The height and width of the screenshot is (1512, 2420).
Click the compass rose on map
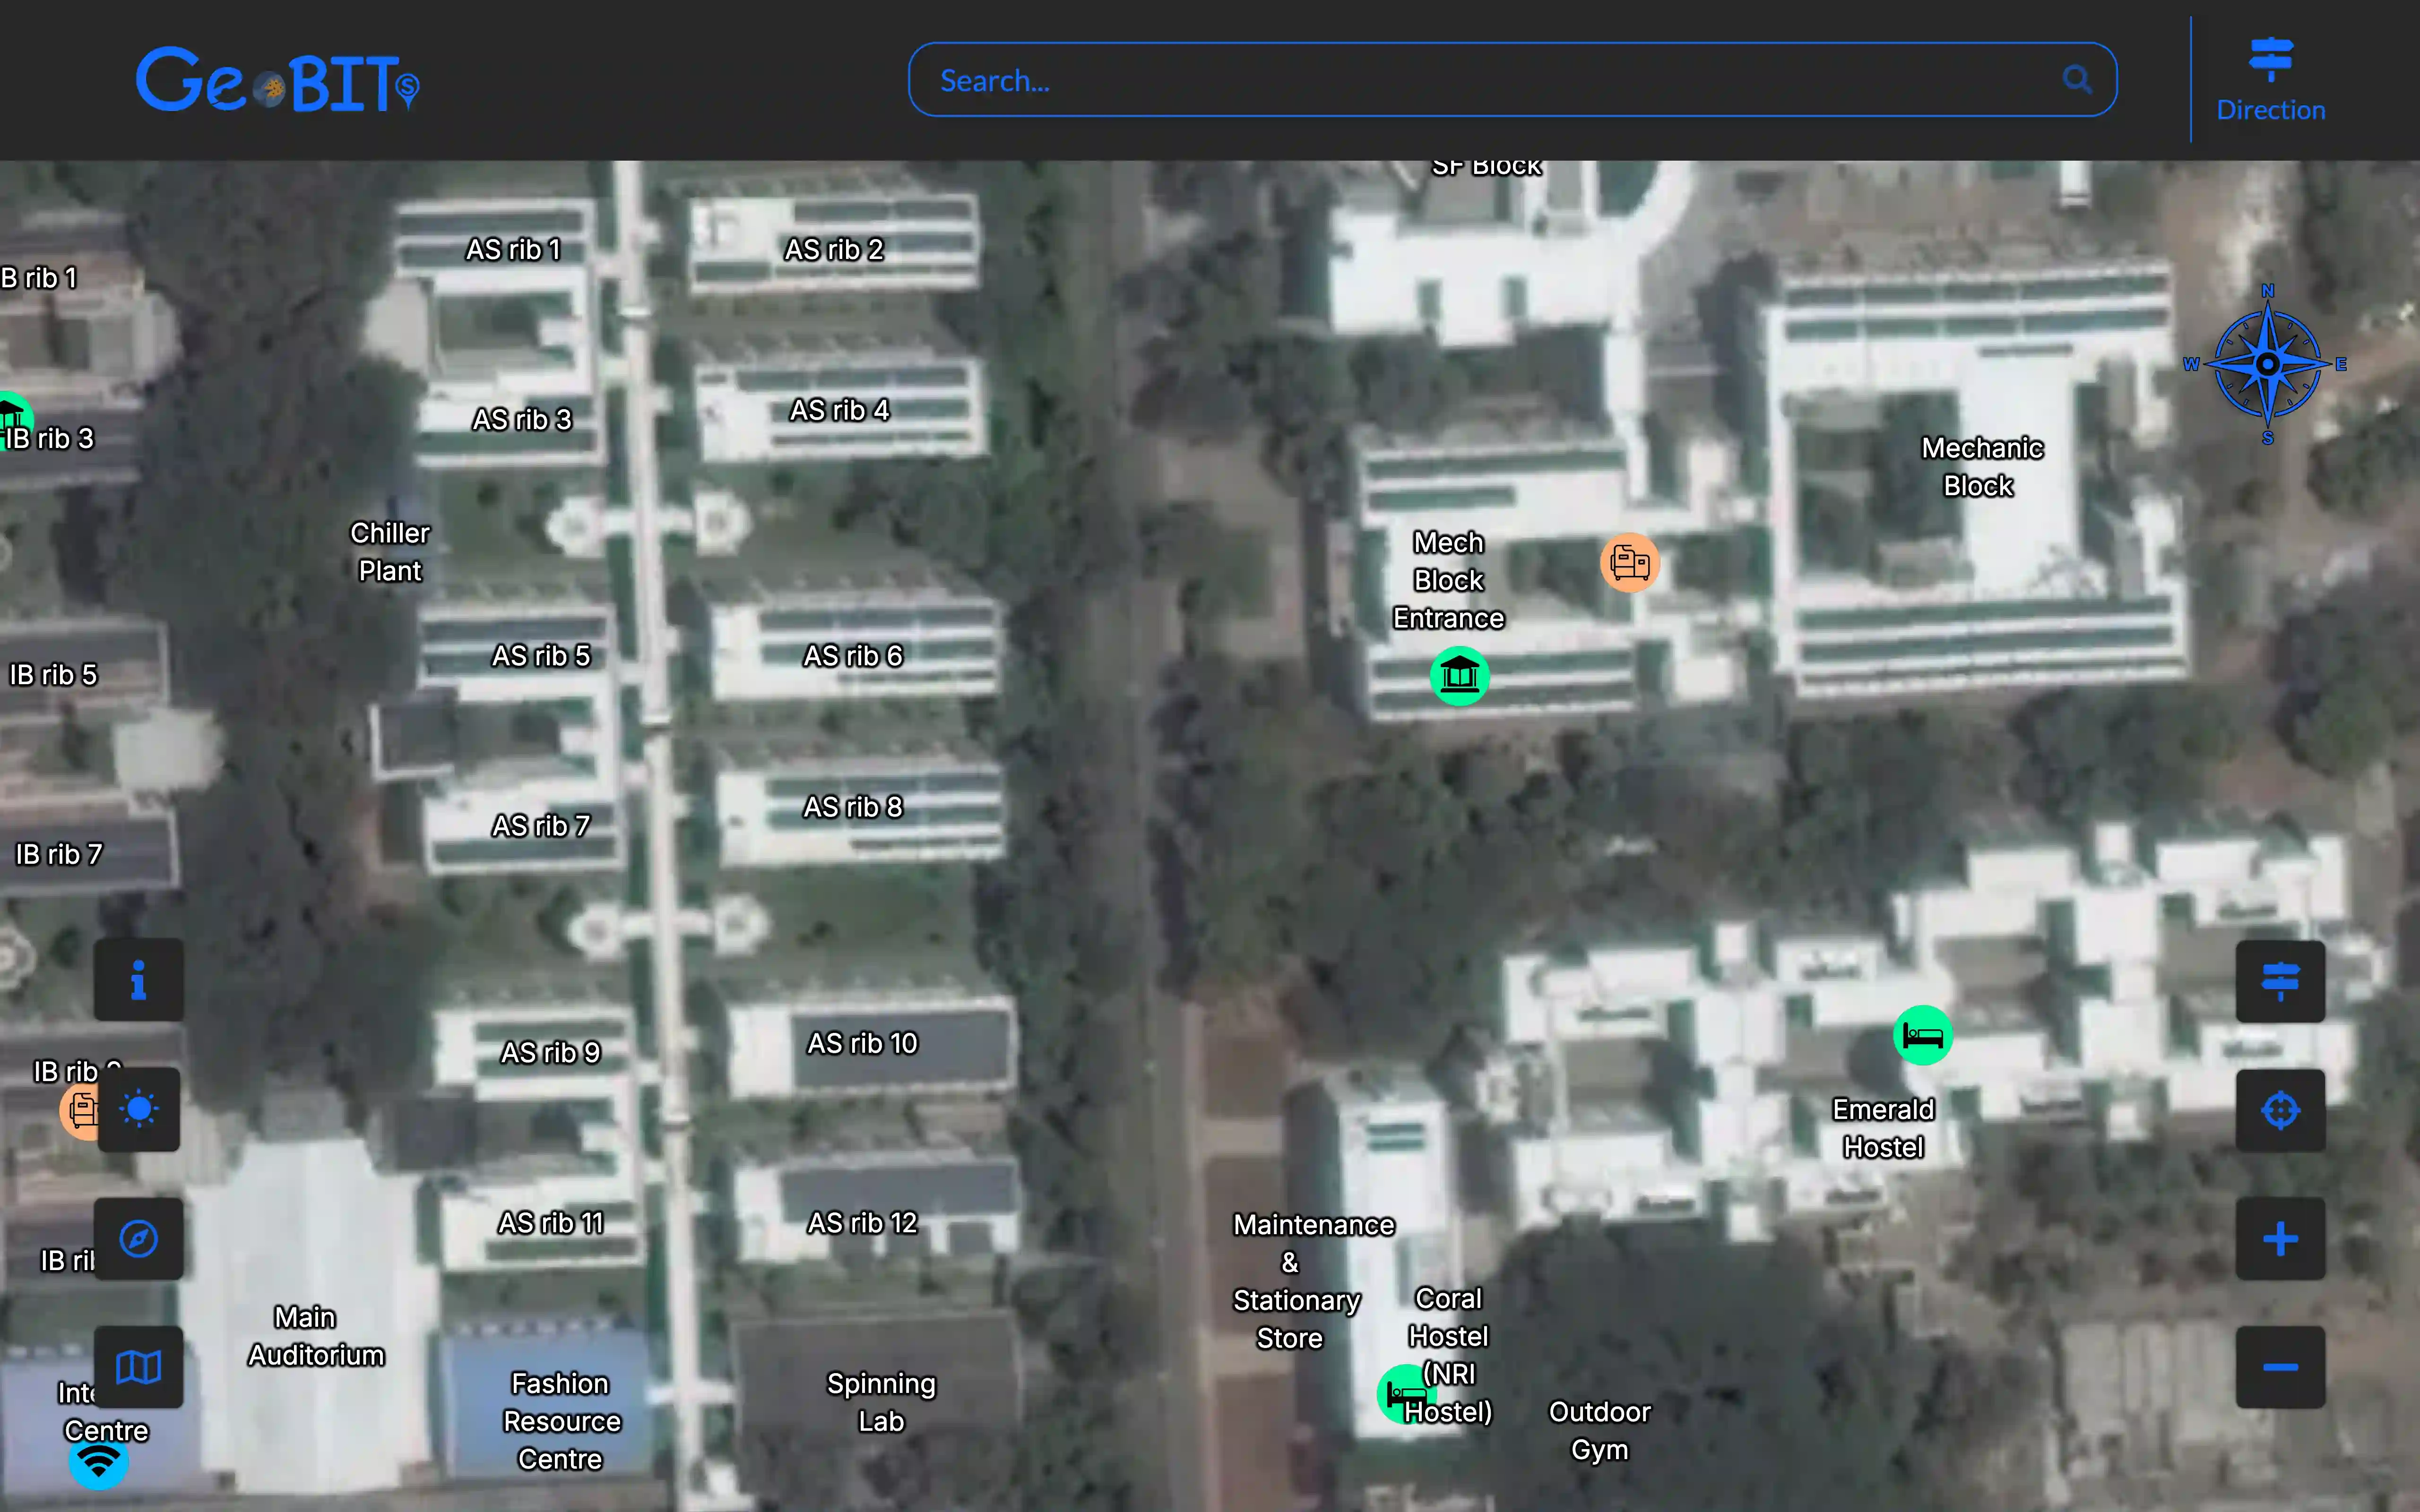tap(2267, 364)
